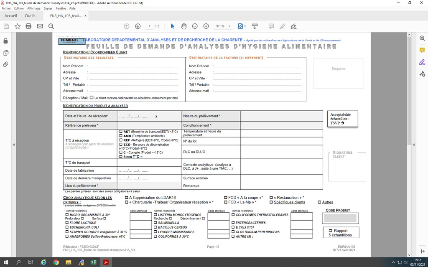428x267 pixels.
Task: Add a comment note icon
Action: point(271,26)
